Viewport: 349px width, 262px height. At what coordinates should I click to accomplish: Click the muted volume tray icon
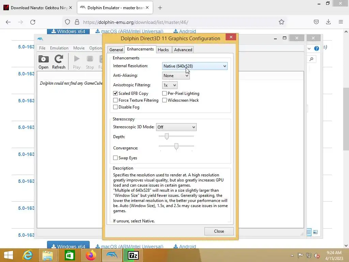pyautogui.click(x=317, y=256)
